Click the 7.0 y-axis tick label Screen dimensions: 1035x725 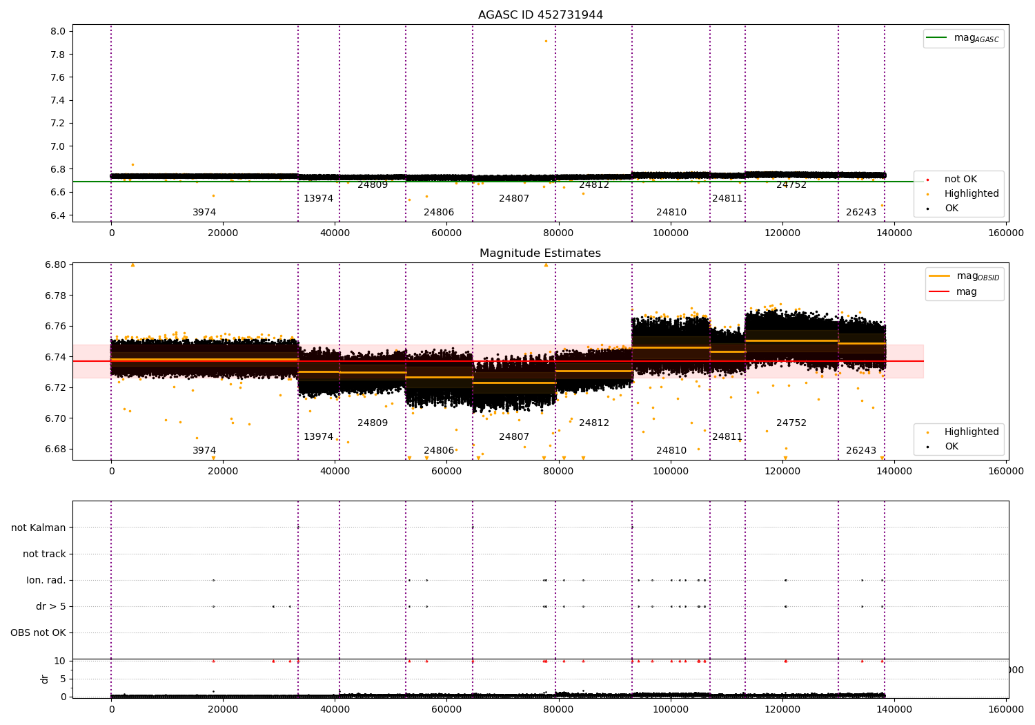pyautogui.click(x=58, y=146)
